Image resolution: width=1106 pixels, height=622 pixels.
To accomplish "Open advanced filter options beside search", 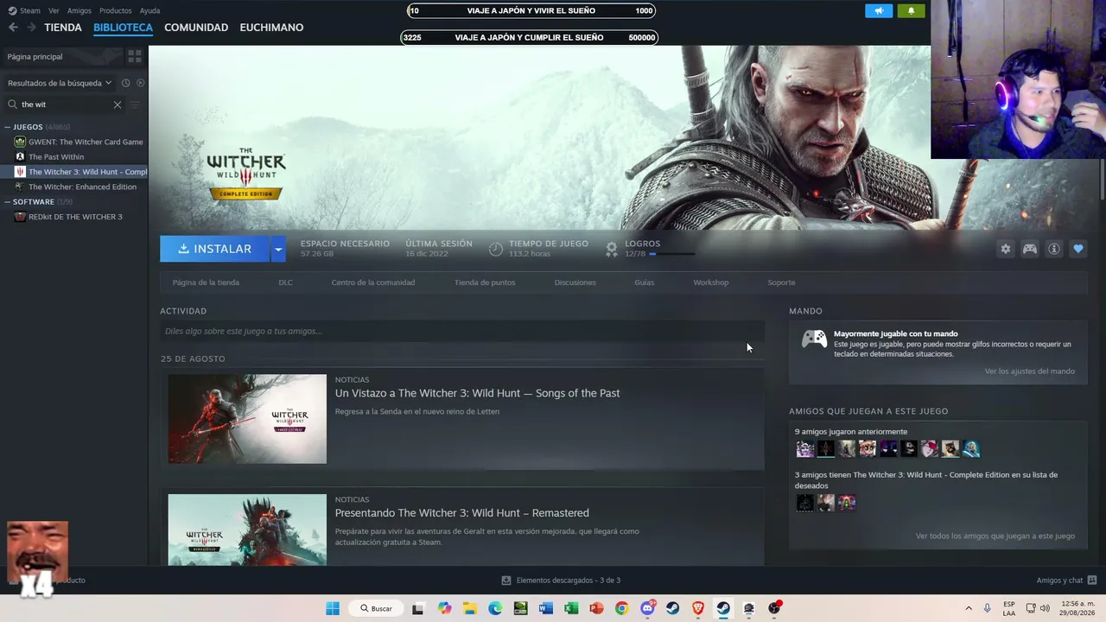I will point(134,105).
